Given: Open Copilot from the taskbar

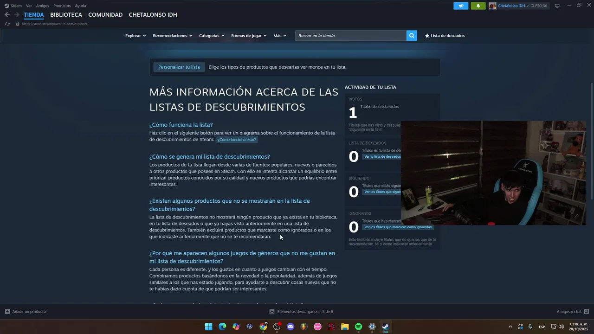Looking at the screenshot, I should click(x=236, y=327).
